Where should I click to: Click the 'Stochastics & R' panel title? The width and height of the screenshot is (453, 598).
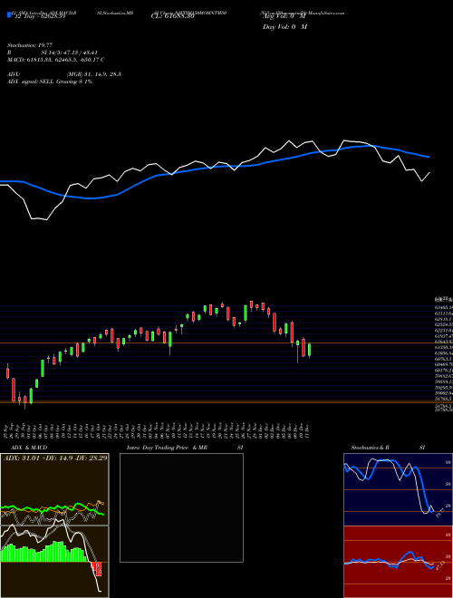tap(370, 448)
